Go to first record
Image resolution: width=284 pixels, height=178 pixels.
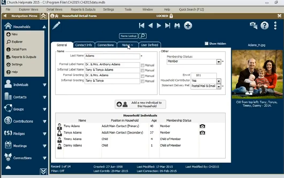142,25
